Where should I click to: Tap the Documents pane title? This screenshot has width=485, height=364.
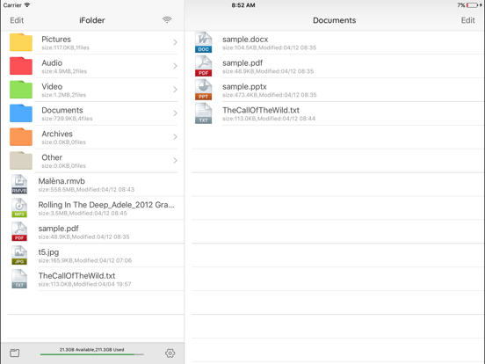335,20
